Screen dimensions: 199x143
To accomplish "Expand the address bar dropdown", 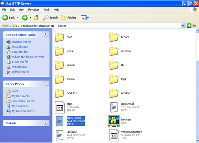I will [x=183, y=26].
